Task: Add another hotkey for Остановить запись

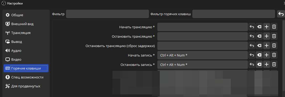Action: pos(267,65)
